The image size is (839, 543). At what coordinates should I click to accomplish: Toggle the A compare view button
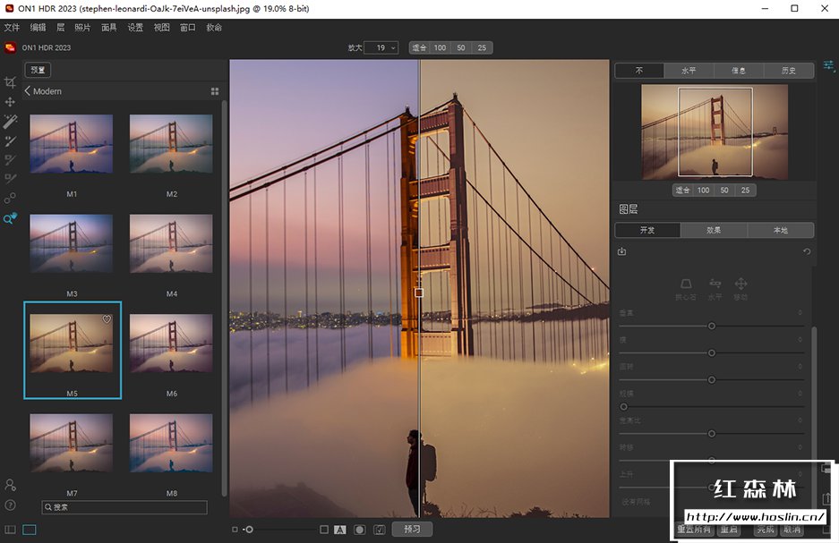340,530
